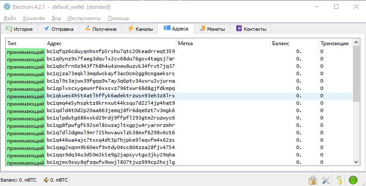Switch to the Отправка tab
Viewport: 366px width, 186px height.
(x=59, y=29)
